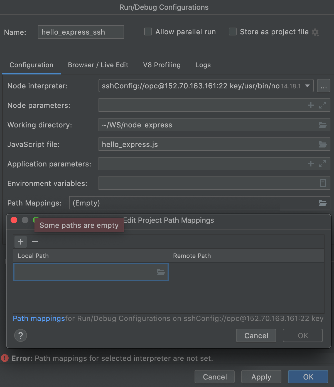Switch to the Browser / Live Edit tab
The width and height of the screenshot is (334, 387).
click(98, 65)
